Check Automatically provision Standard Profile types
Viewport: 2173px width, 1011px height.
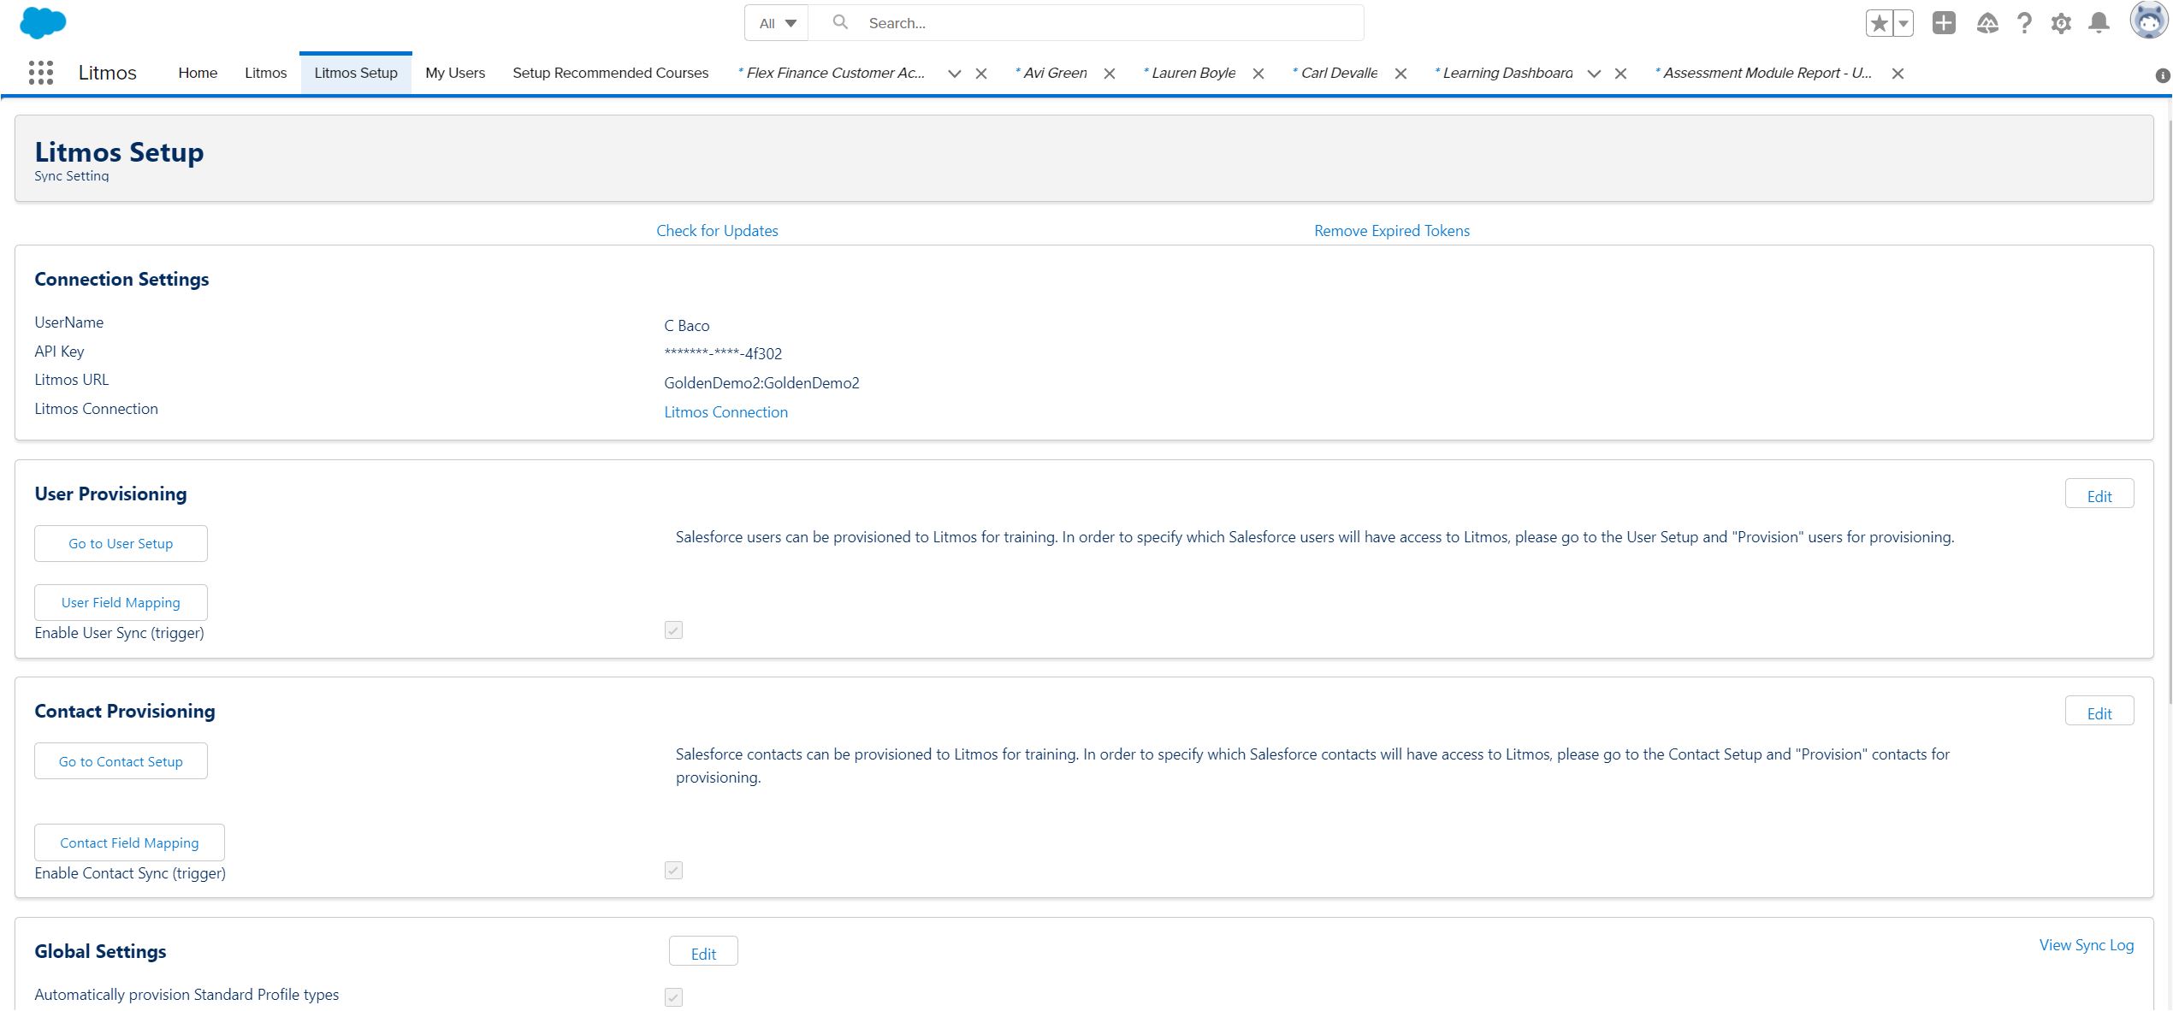[x=672, y=996]
